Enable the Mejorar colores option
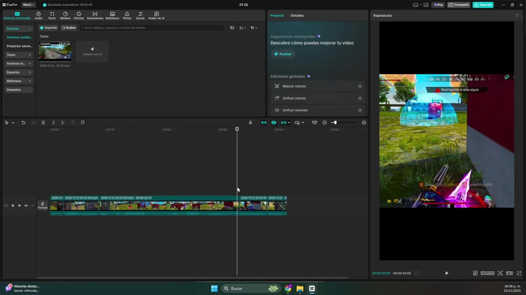 360,86
